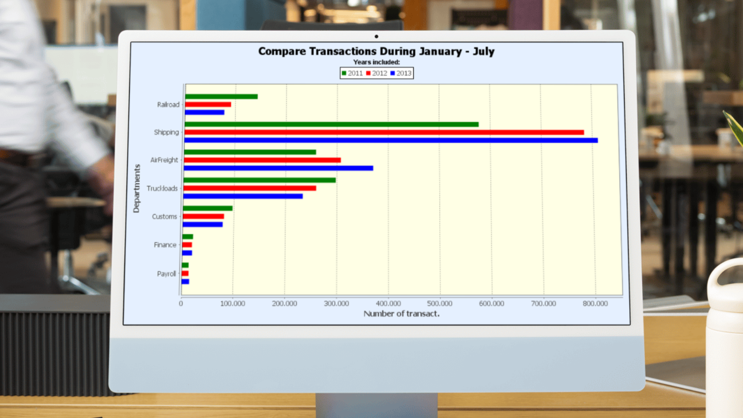Click the green 2011 legend swatch
The width and height of the screenshot is (743, 418).
pyautogui.click(x=344, y=73)
